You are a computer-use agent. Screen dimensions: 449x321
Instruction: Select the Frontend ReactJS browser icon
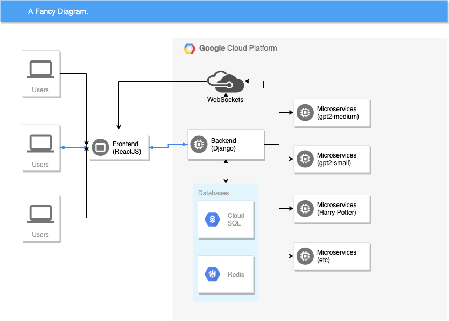[x=100, y=147]
